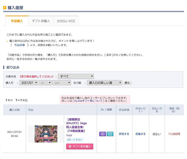187x159 pixels.
Task: Open the ギフト券購入 tab
Action: coord(41,21)
